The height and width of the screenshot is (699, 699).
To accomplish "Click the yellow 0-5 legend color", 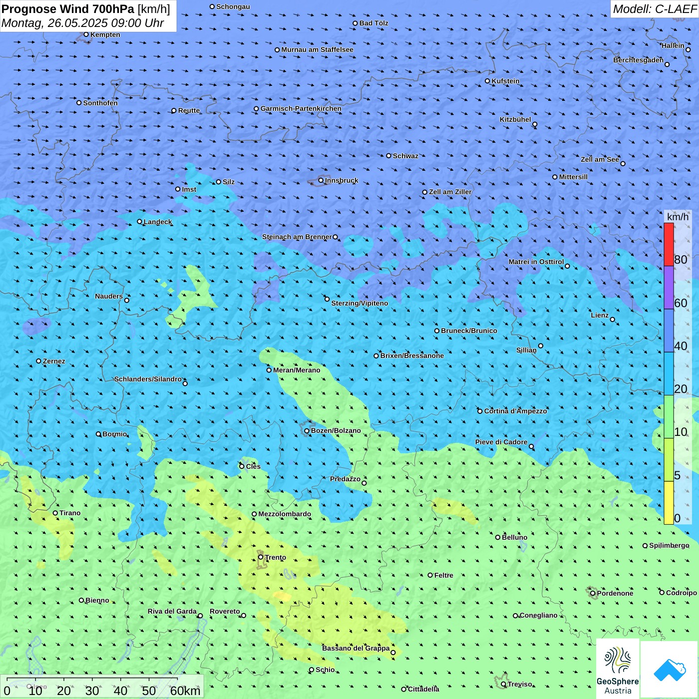I will click(669, 503).
